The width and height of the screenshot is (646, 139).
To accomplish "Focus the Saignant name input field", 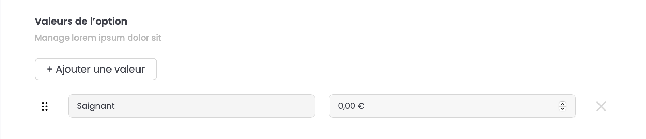I will pos(191,106).
